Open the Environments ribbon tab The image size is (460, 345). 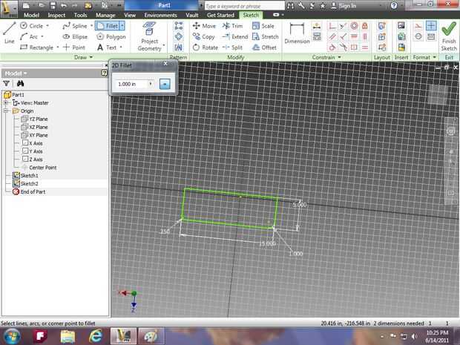coord(160,15)
